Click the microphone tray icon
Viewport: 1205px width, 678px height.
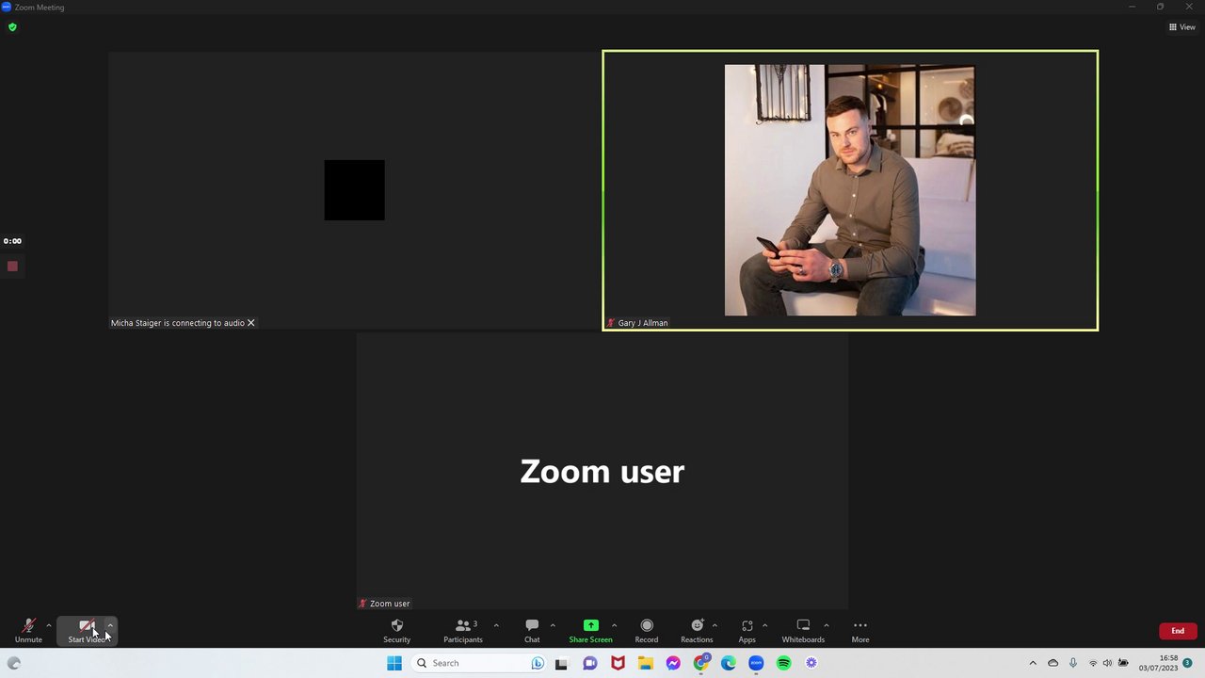(x=1072, y=663)
